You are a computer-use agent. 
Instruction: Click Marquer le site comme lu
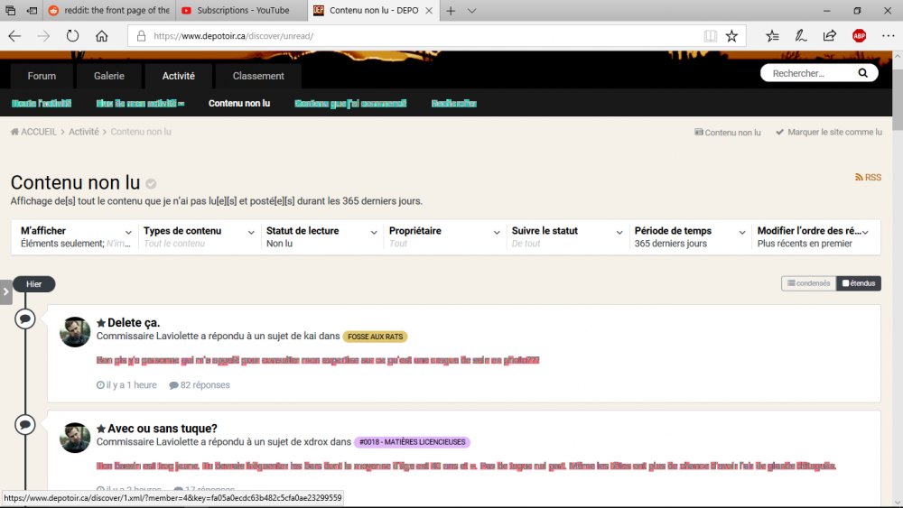tap(828, 132)
